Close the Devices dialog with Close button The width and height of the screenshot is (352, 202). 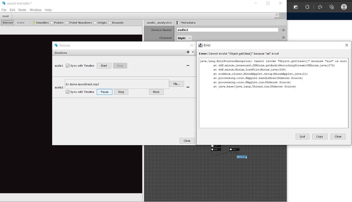187,141
